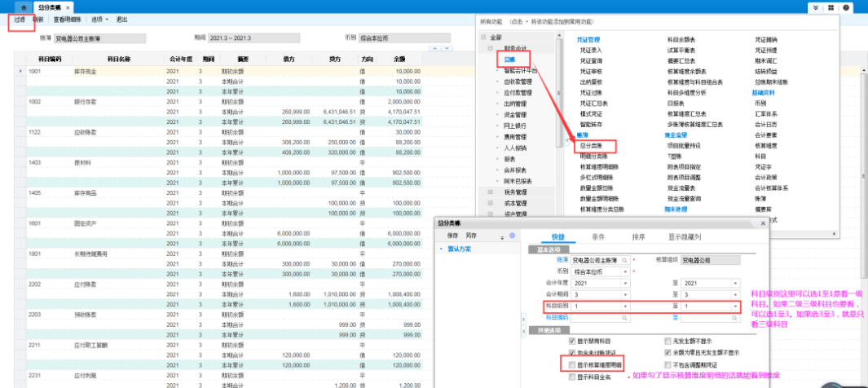Open the top-right double-chevron collapse icon
Image resolution: width=868 pixels, height=388 pixels.
pyautogui.click(x=819, y=7)
